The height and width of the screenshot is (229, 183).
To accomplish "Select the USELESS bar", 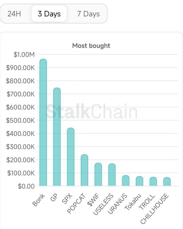I will (x=112, y=175).
